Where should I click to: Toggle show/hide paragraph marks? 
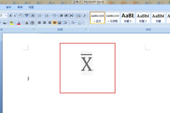(x=84, y=16)
